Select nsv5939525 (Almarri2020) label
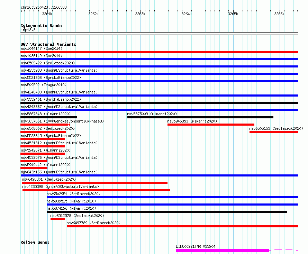The width and height of the screenshot is (308, 254). tap(71, 201)
